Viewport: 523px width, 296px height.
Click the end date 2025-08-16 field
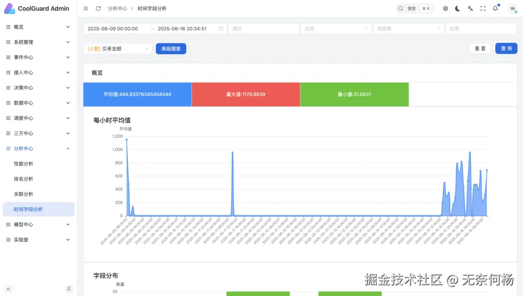[182, 29]
